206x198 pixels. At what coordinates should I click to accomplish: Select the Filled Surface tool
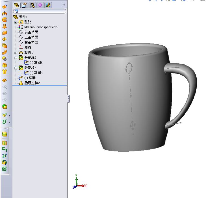(5, 39)
